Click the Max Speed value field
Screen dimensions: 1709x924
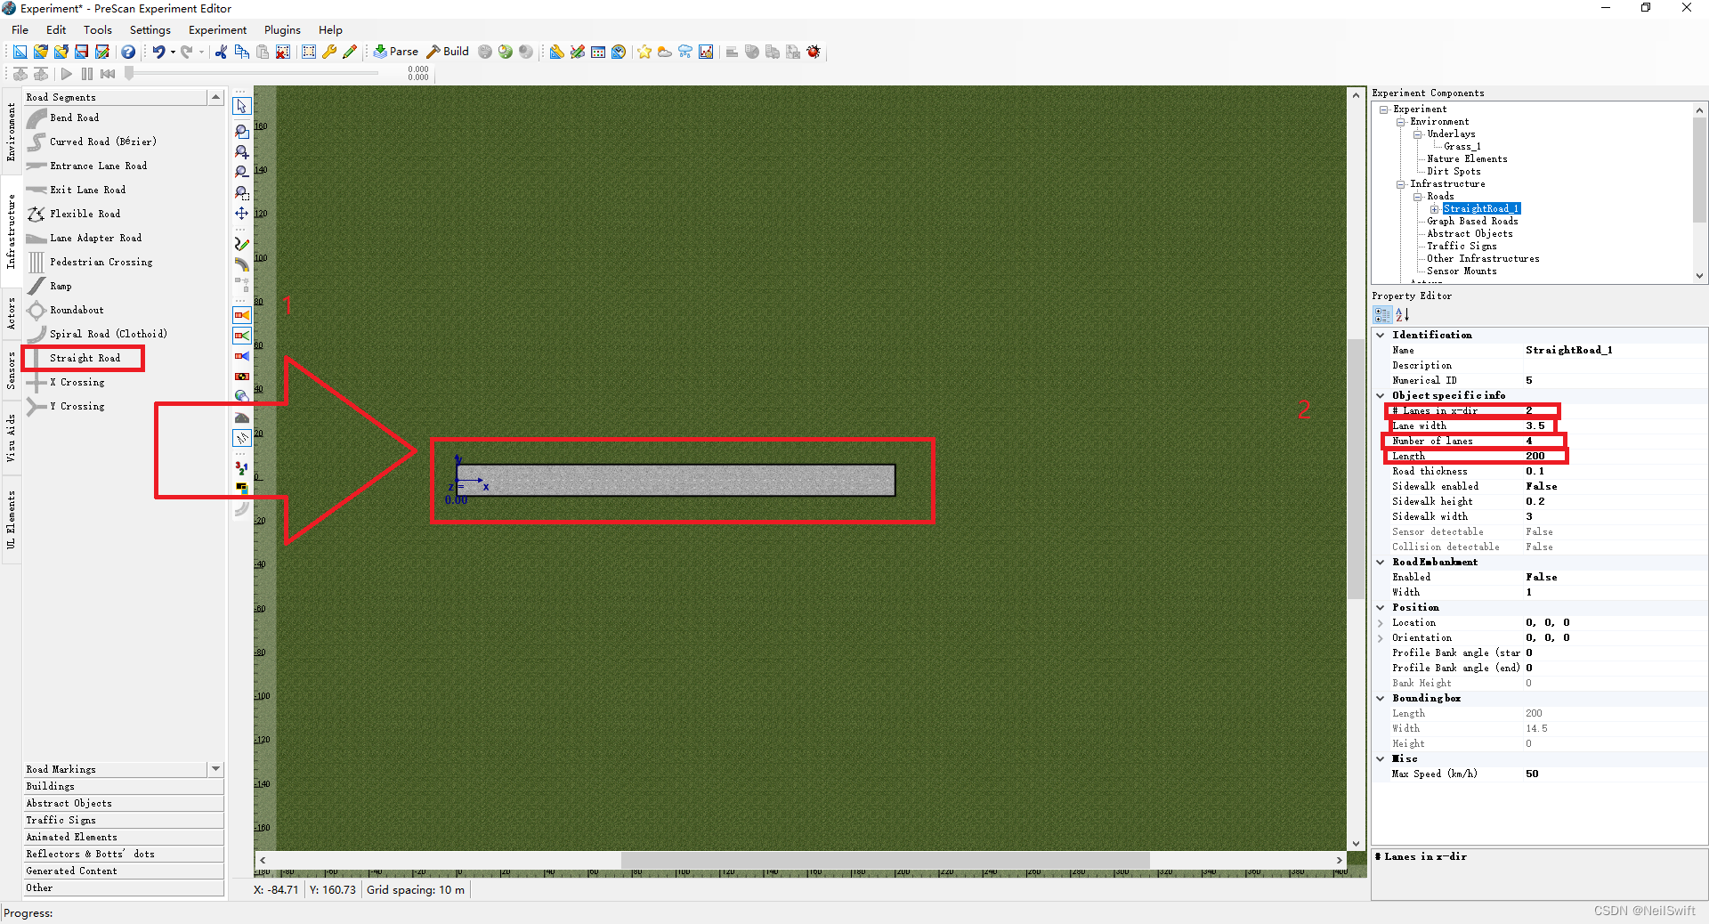(x=1615, y=774)
